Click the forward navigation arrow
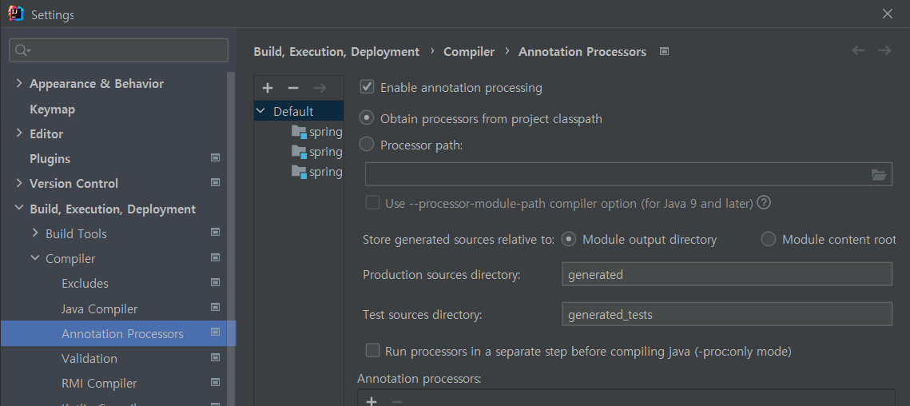Screen dimensions: 910x406 tap(884, 50)
